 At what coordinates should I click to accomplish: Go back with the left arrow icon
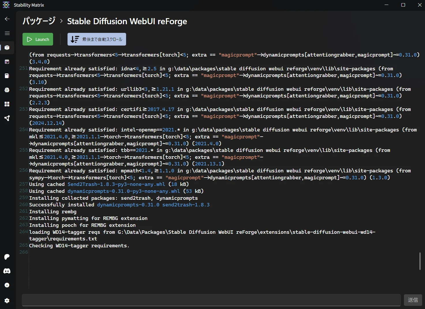7,19
